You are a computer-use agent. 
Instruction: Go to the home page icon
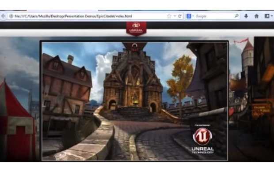256,16
